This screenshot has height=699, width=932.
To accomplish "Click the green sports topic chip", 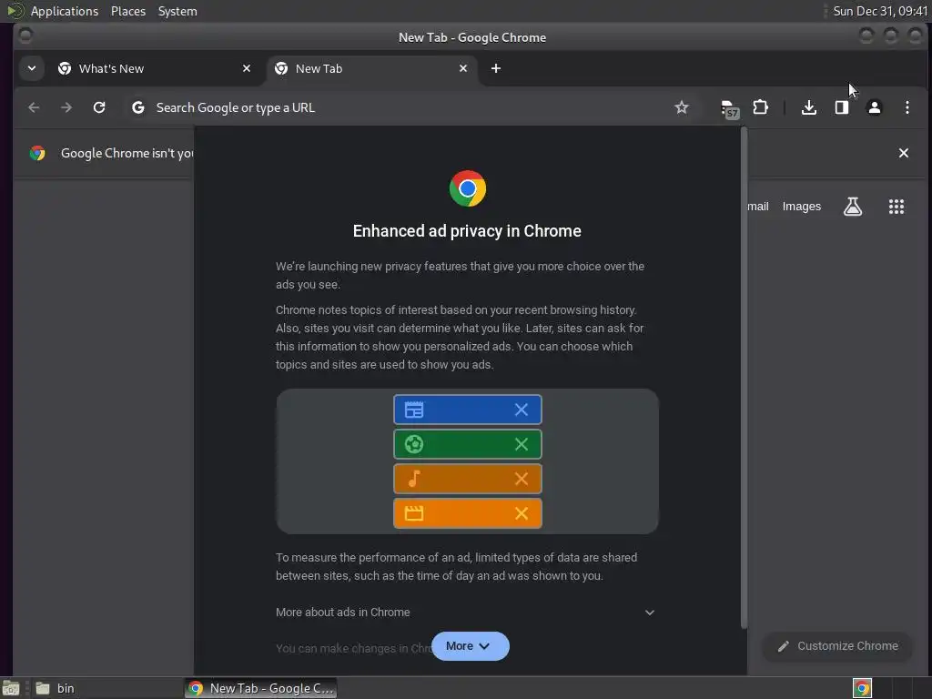I will 467,444.
